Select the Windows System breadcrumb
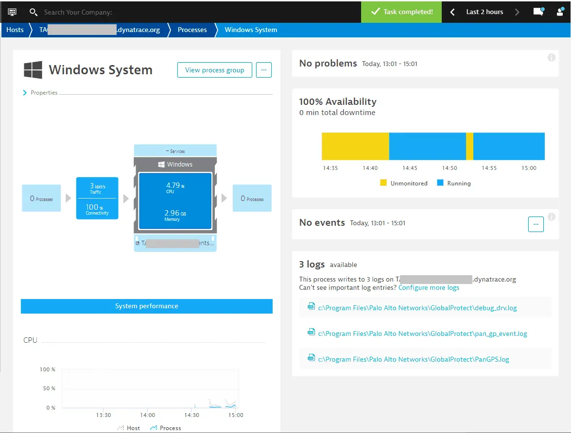This screenshot has width=571, height=433. [251, 30]
